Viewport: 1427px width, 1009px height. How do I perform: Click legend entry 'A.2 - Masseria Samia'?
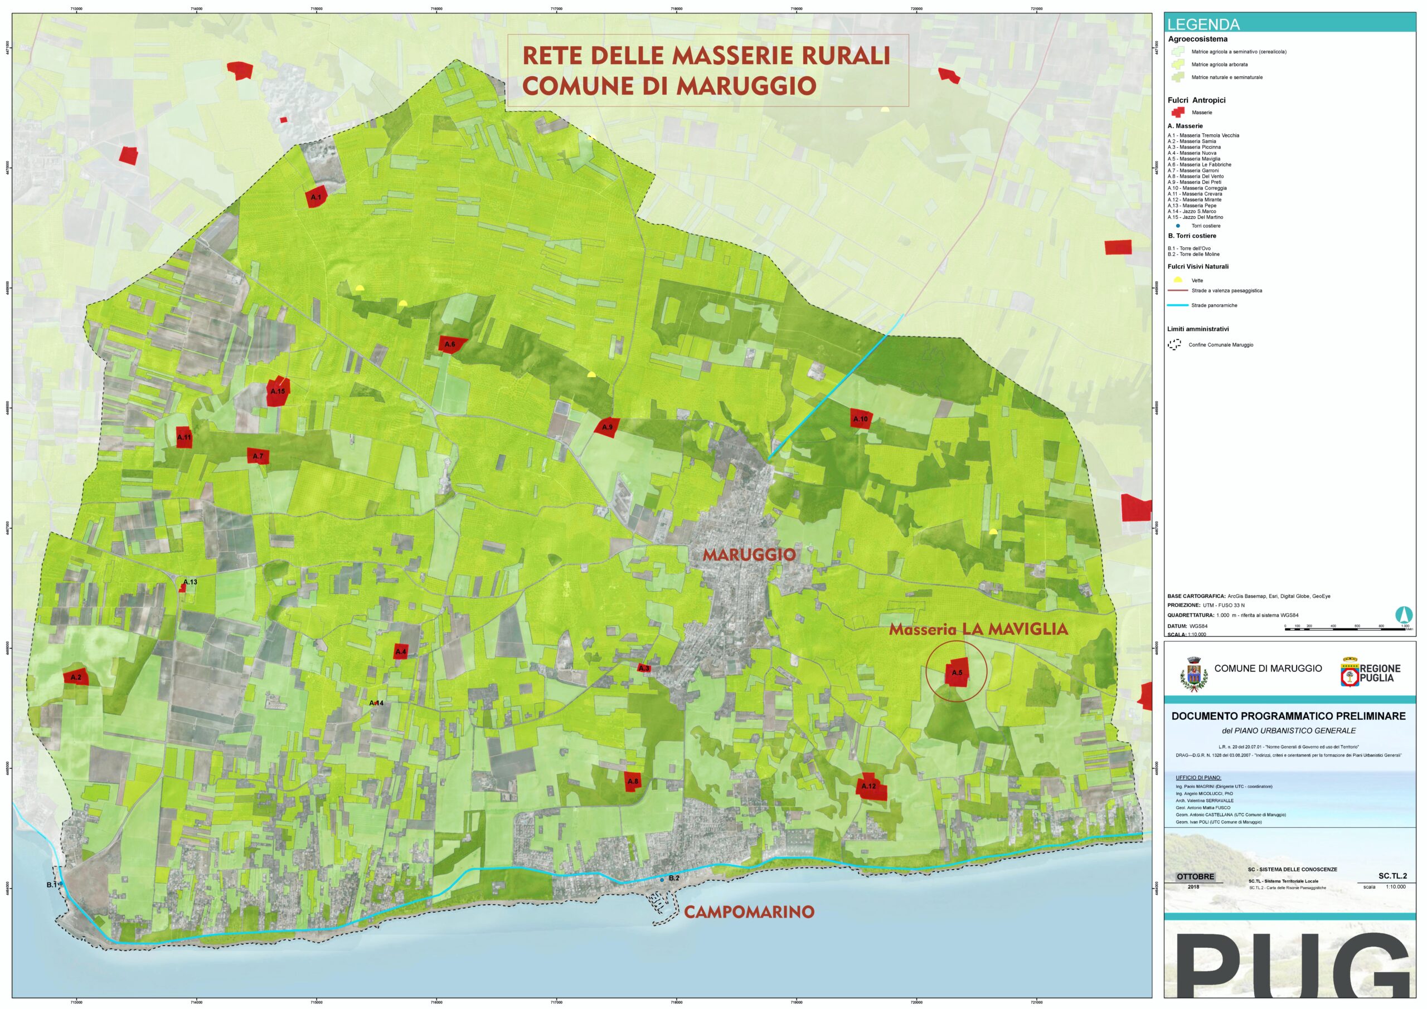tap(1191, 141)
